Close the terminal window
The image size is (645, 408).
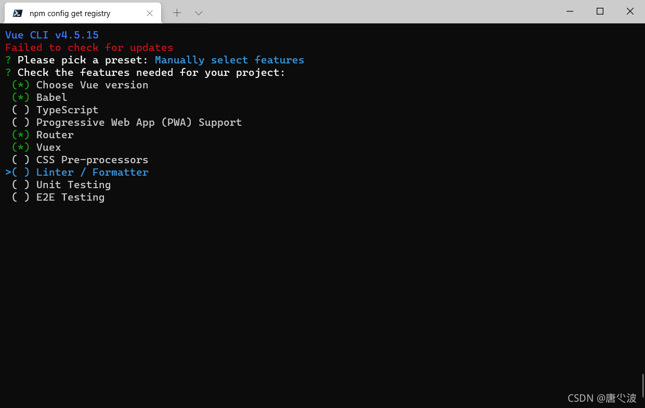pos(630,11)
